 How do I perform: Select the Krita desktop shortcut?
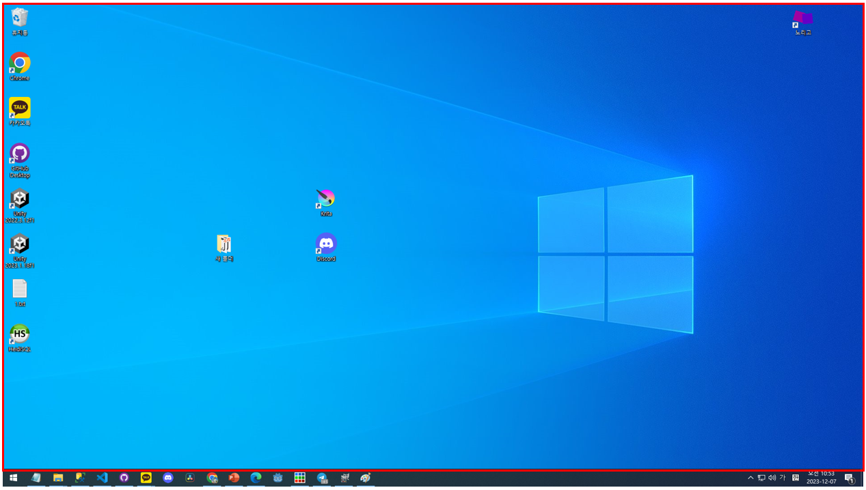326,202
